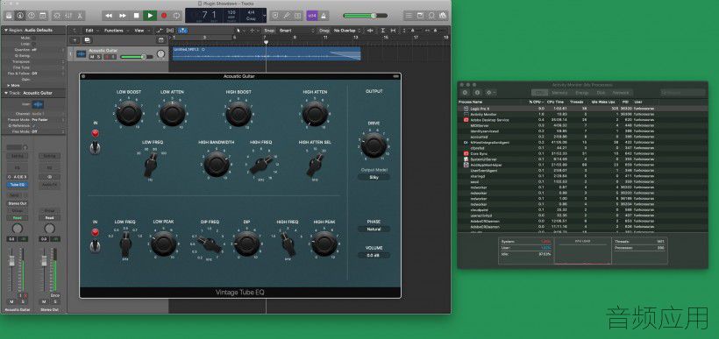
Task: Click the Fast Forward transport button
Action: [123, 16]
